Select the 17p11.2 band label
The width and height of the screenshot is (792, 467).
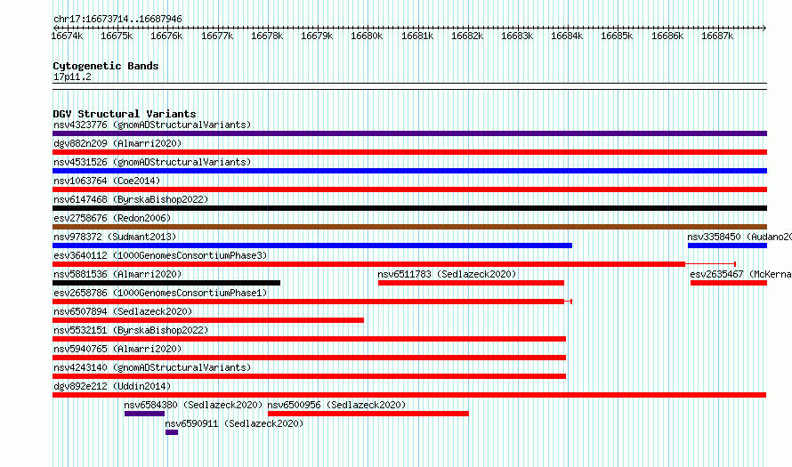point(72,76)
